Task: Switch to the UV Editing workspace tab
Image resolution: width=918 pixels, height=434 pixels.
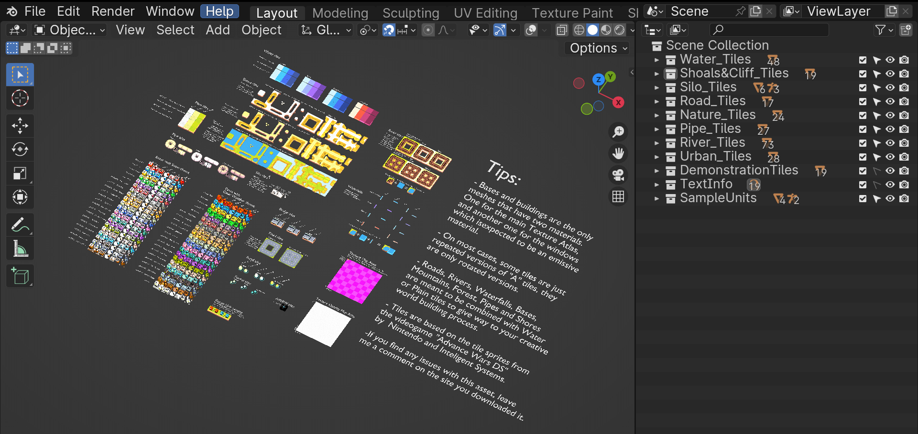Action: pyautogui.click(x=485, y=13)
